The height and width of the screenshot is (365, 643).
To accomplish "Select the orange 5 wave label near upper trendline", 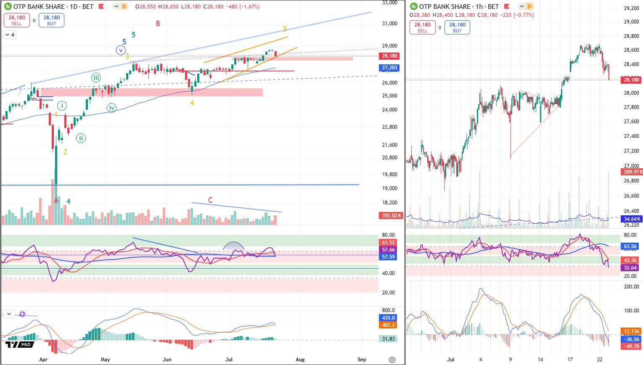I will [x=285, y=29].
